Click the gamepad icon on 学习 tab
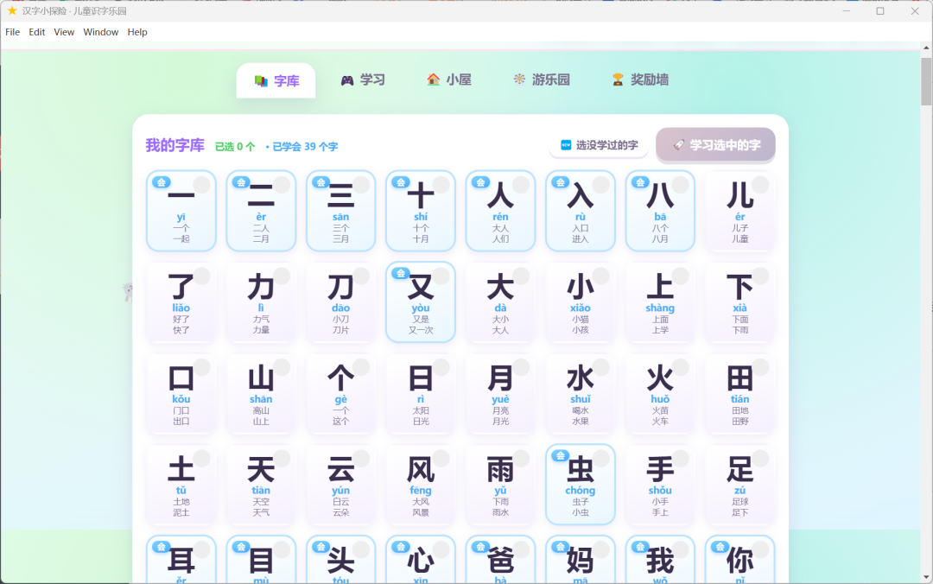The height and width of the screenshot is (584, 933). [347, 80]
